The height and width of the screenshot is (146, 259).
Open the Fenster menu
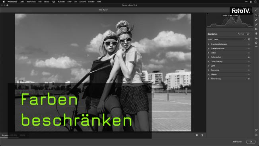pyautogui.click(x=91, y=2)
